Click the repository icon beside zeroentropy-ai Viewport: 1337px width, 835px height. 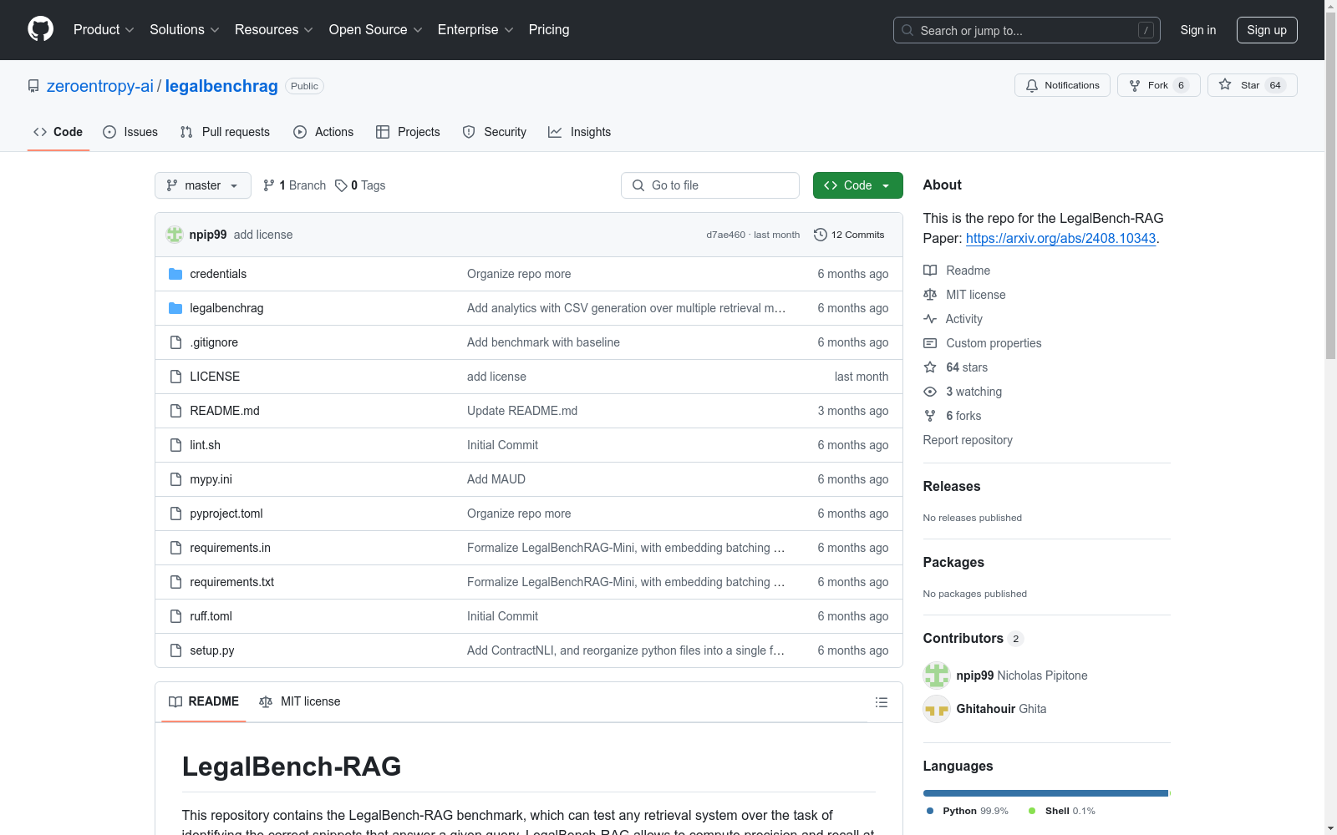coord(33,86)
